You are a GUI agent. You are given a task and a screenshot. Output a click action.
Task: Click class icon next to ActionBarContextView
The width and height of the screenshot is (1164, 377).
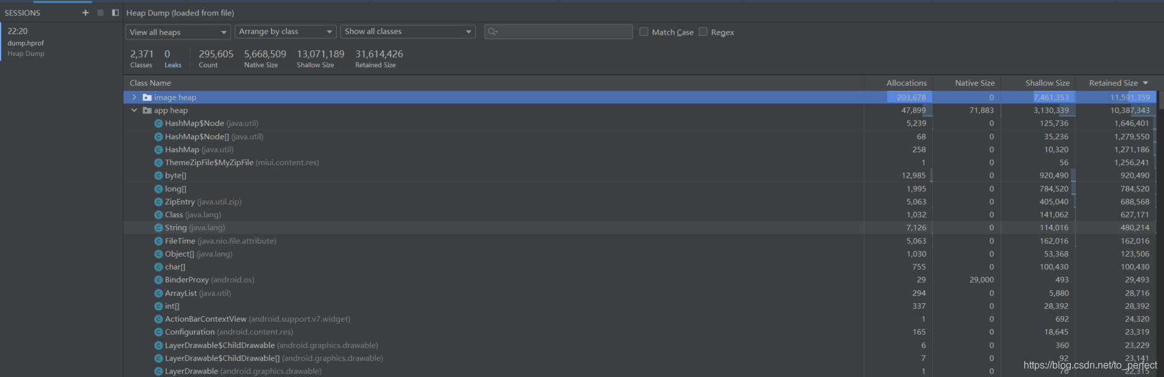(x=158, y=319)
